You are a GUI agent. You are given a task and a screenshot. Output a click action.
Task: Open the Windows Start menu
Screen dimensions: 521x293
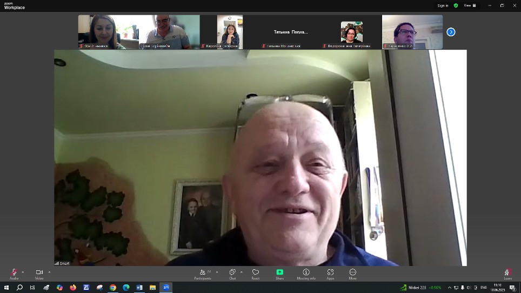coord(6,288)
